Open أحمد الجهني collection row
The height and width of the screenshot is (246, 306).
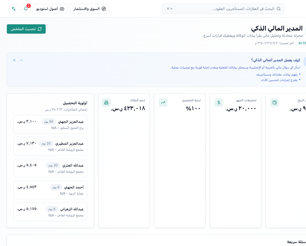tap(50, 190)
